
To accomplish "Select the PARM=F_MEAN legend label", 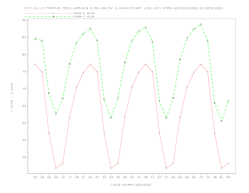I will pyautogui.click(x=84, y=17).
